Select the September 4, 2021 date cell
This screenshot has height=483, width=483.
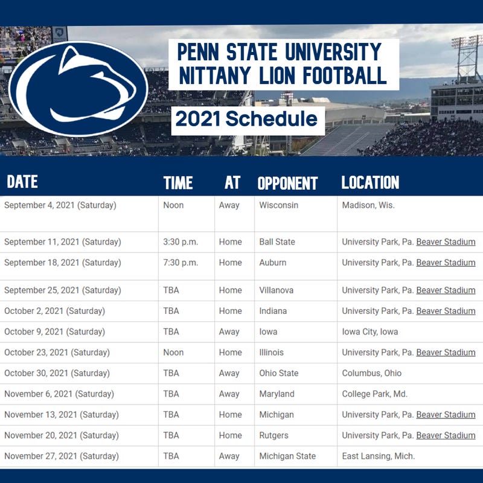tap(60, 205)
